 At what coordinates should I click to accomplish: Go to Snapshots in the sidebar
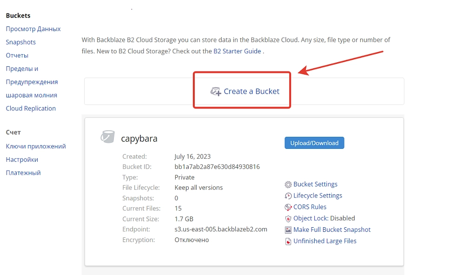[20, 42]
